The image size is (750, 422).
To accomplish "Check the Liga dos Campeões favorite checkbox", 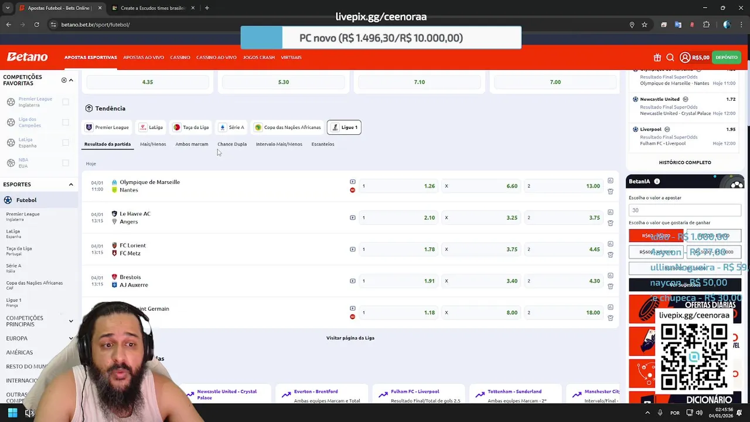I will [66, 122].
